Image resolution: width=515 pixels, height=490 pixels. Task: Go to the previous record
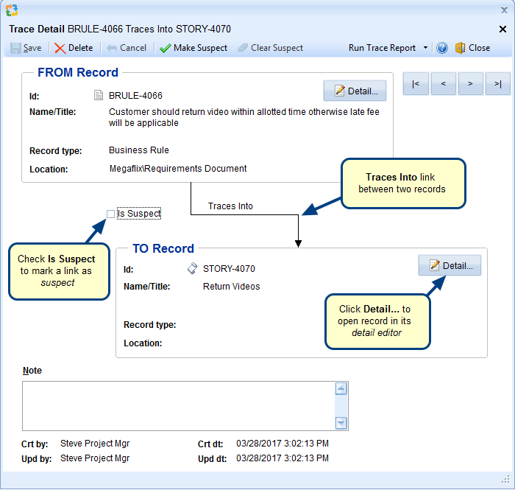click(443, 84)
